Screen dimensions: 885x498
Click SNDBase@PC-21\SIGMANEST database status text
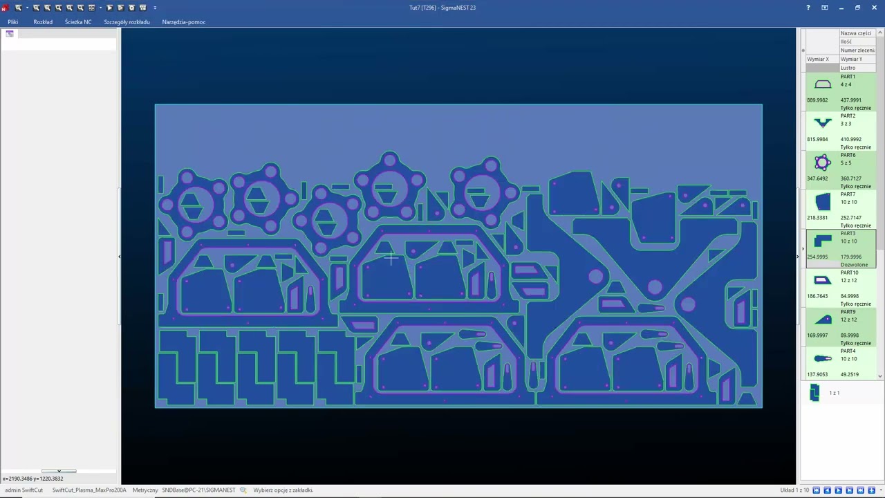198,490
